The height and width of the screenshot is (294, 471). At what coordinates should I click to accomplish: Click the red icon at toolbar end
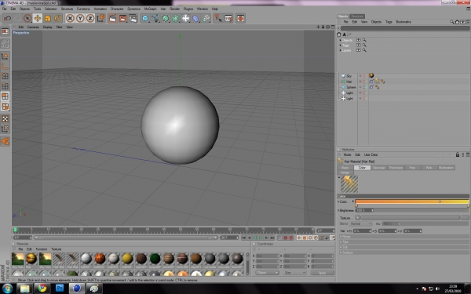coord(240,18)
